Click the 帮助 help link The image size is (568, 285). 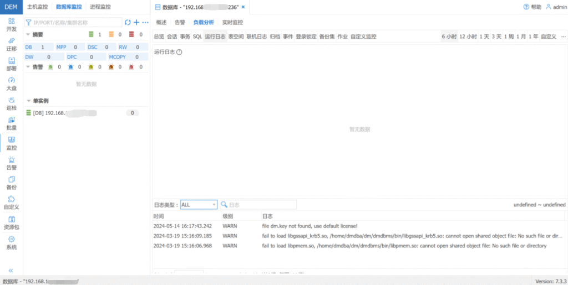click(x=532, y=7)
